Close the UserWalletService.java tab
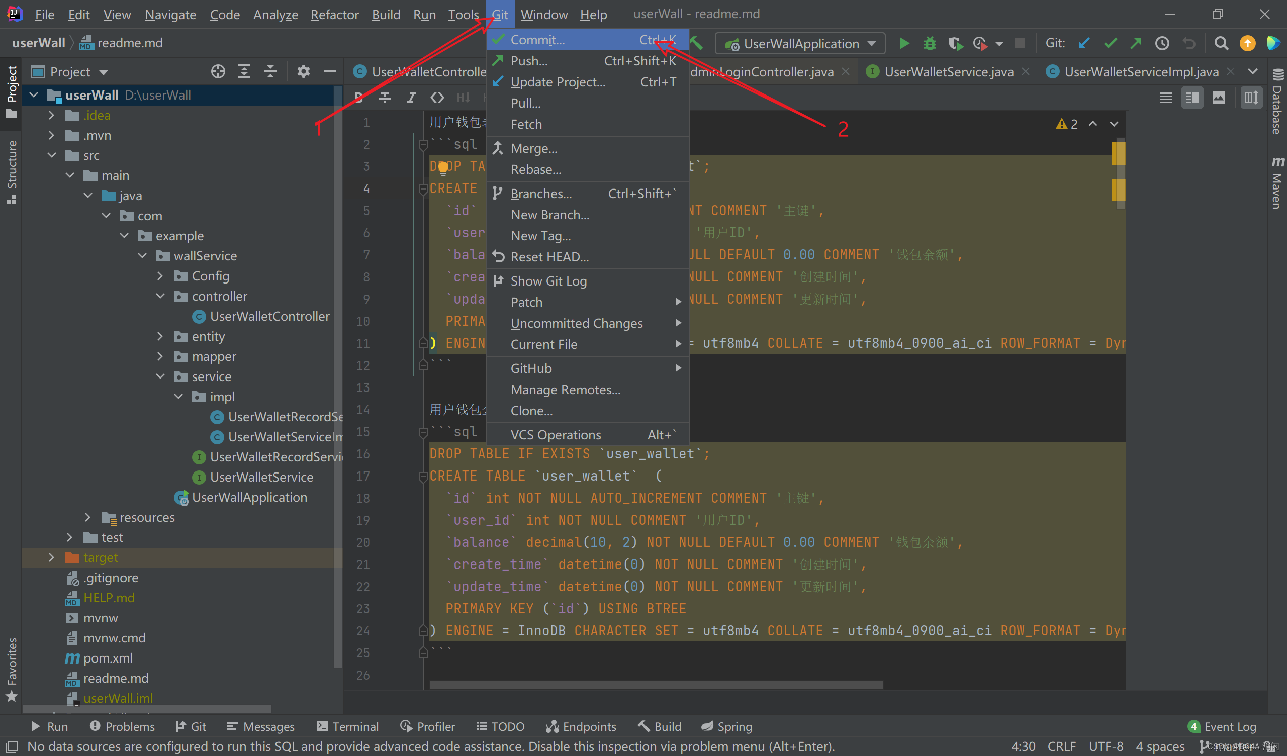This screenshot has height=756, width=1287. point(1025,71)
